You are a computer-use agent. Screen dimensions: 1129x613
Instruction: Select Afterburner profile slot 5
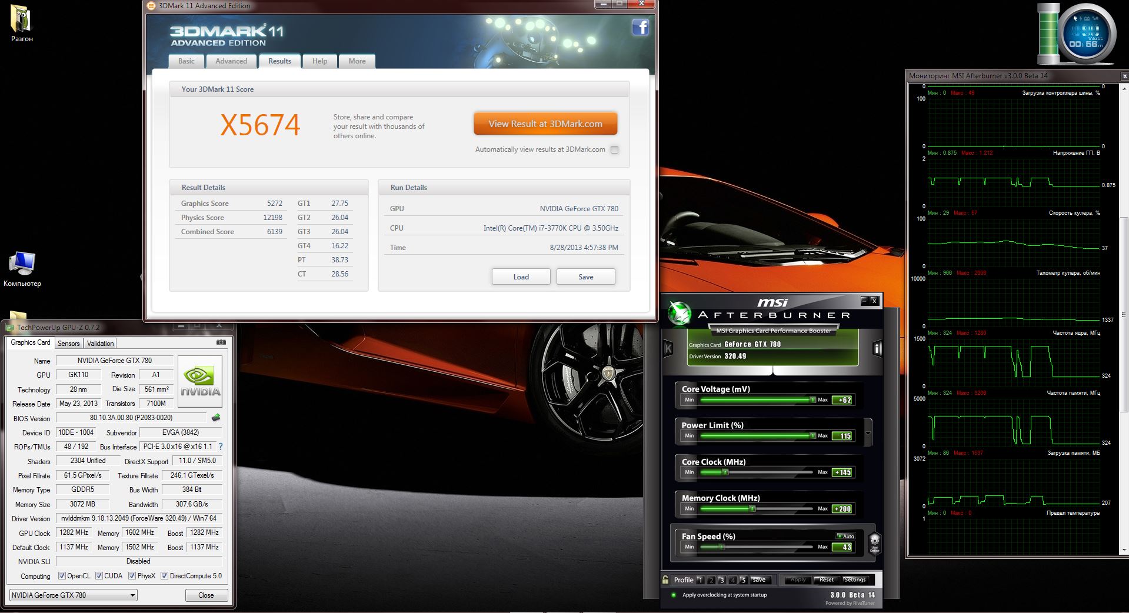(x=743, y=580)
